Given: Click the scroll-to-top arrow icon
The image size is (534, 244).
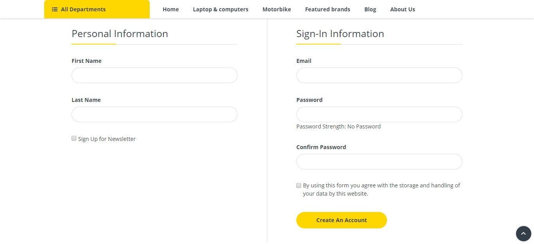Looking at the screenshot, I should click(x=523, y=234).
